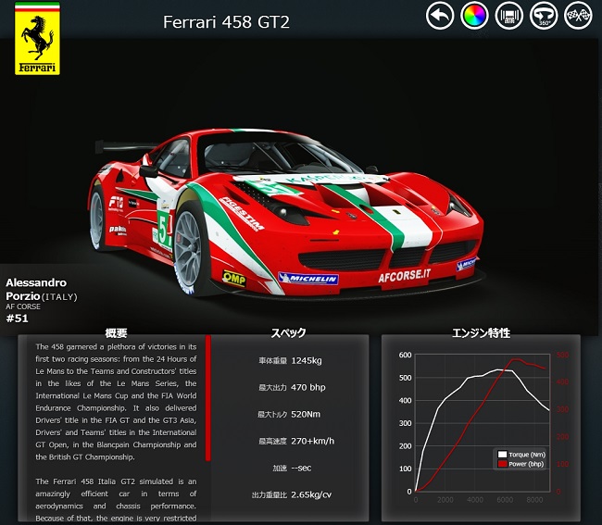602x525 pixels.
Task: Click the Power (bhp) legend entry
Action: 520,464
